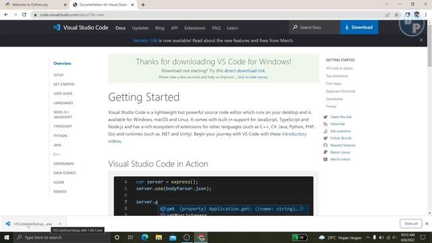Bookmark this page with the star icon
This screenshot has width=432, height=243.
tap(396, 15)
